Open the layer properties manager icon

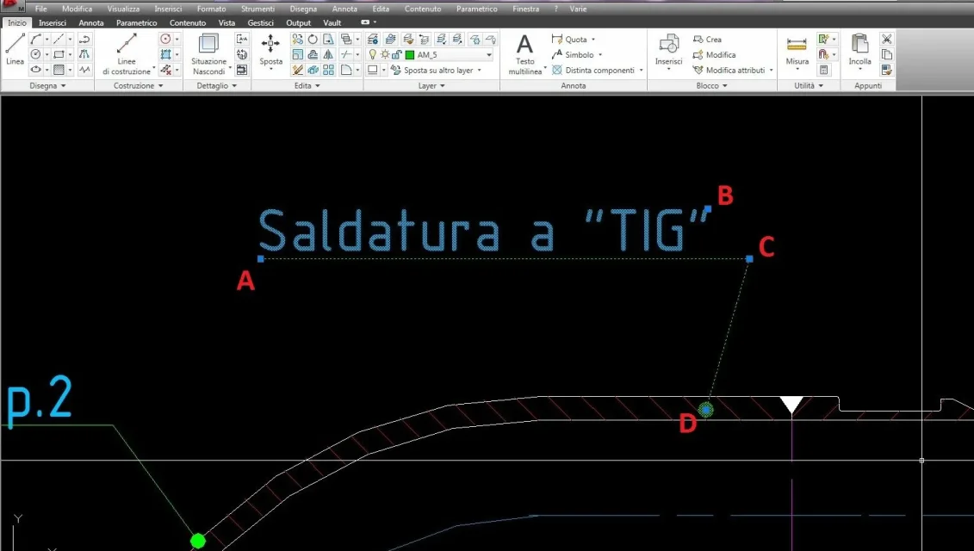point(373,39)
